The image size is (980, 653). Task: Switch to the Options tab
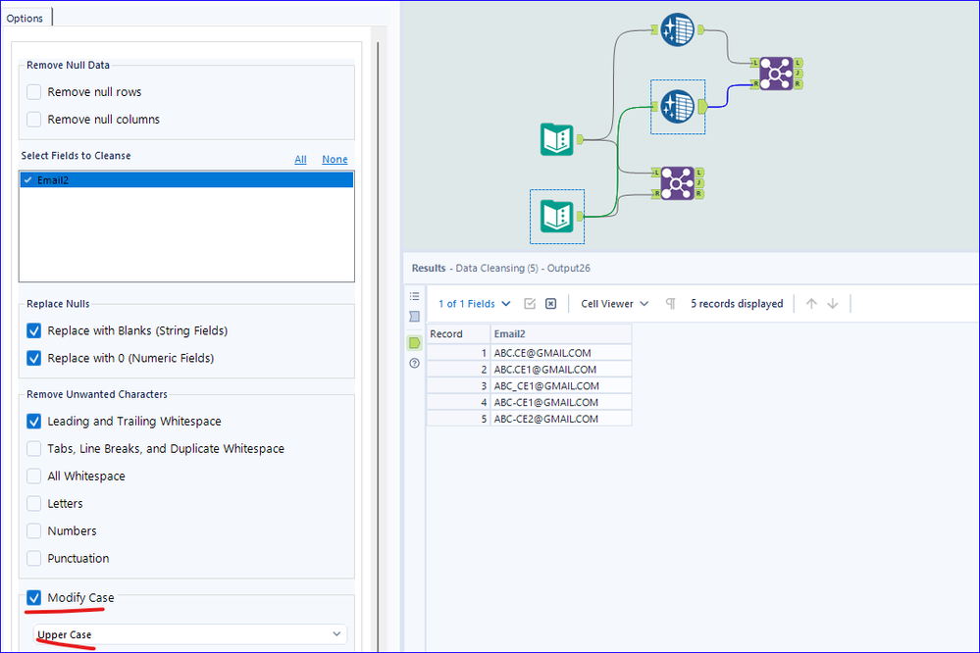(25, 18)
